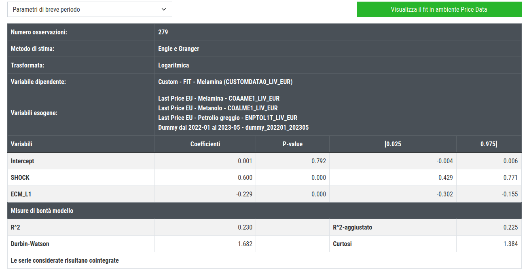Click the R^2 value 0.230
Viewport: 529px width, 274px height.
[x=245, y=227]
